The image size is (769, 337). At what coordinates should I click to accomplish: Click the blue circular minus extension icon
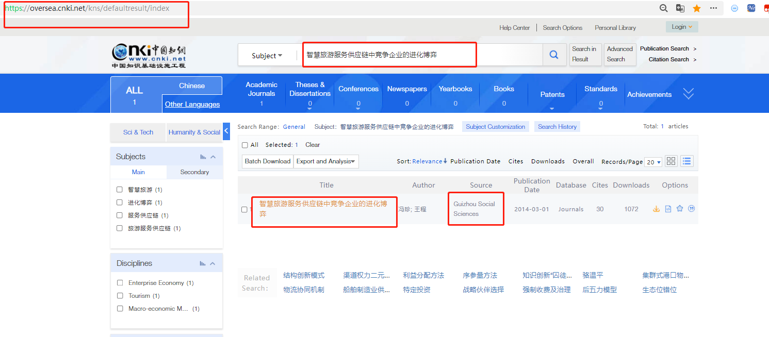(x=735, y=8)
